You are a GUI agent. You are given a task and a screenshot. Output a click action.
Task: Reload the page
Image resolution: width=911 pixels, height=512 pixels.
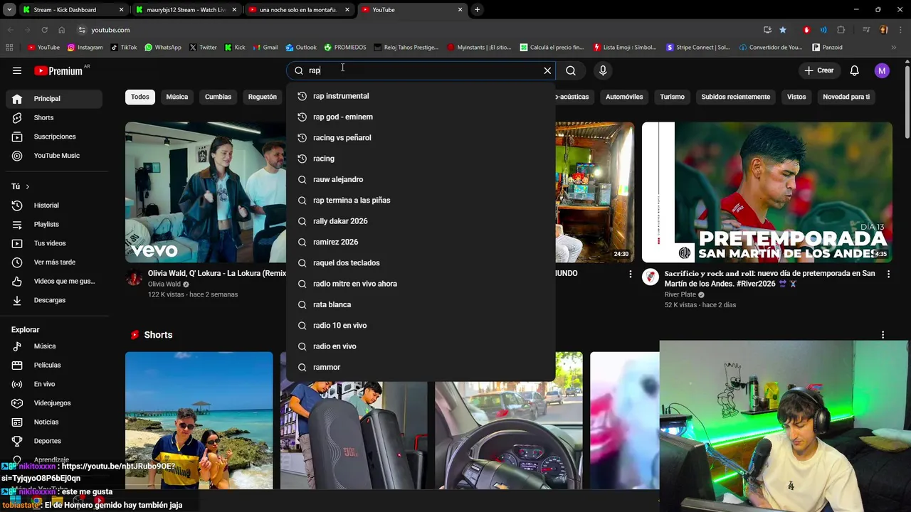pyautogui.click(x=44, y=30)
